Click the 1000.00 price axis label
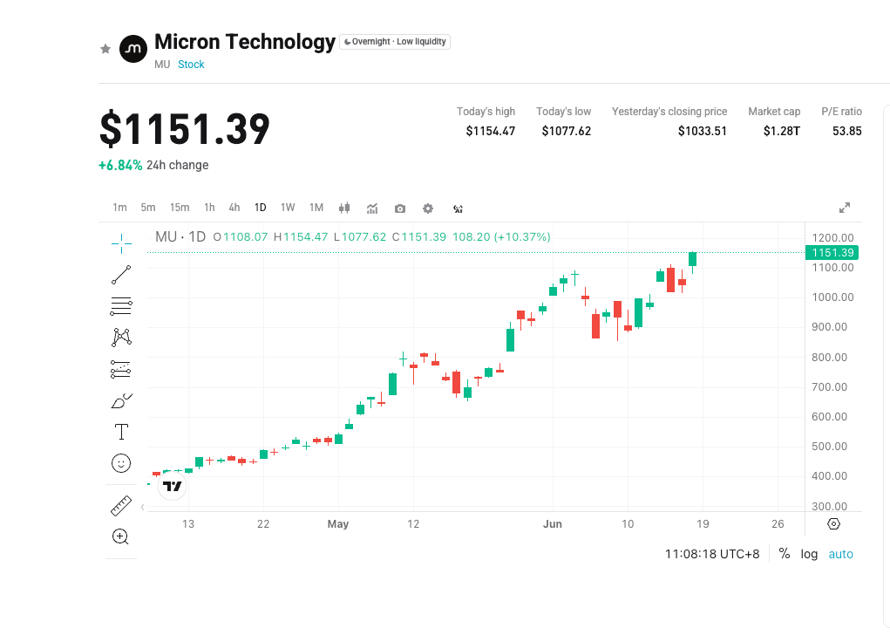Viewport: 890px width, 642px height. [x=832, y=297]
